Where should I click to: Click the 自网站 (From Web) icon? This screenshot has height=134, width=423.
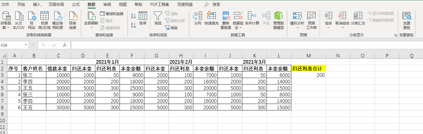tap(32, 16)
